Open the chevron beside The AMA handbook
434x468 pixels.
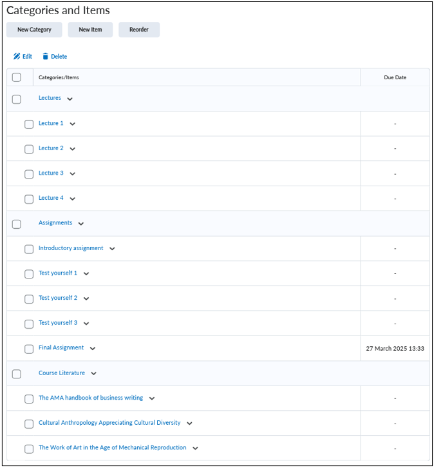pos(152,398)
